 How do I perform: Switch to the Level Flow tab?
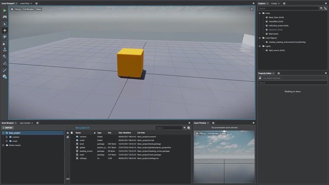(25, 3)
